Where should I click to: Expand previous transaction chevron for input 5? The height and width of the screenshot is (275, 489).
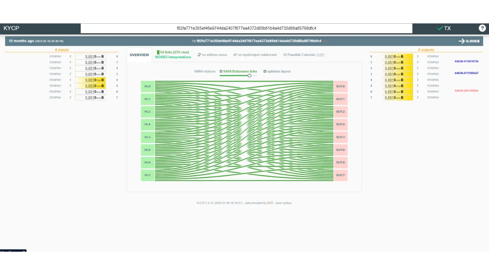[70, 86]
